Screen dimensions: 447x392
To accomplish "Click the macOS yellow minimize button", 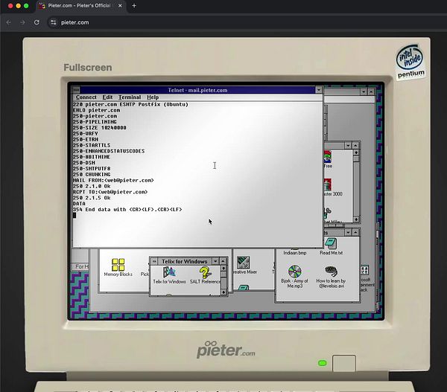I will pos(18,6).
